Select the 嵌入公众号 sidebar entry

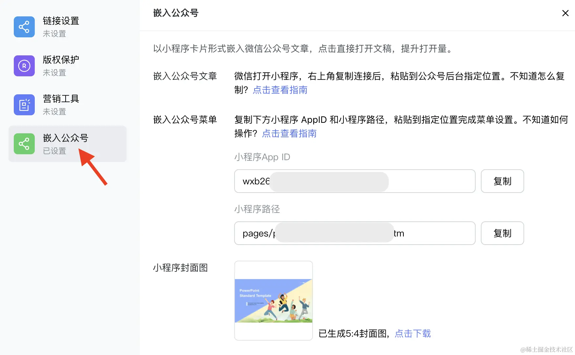66,138
